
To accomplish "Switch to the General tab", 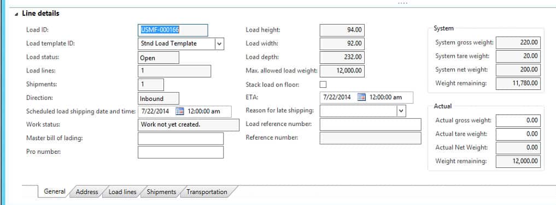I will pos(55,191).
